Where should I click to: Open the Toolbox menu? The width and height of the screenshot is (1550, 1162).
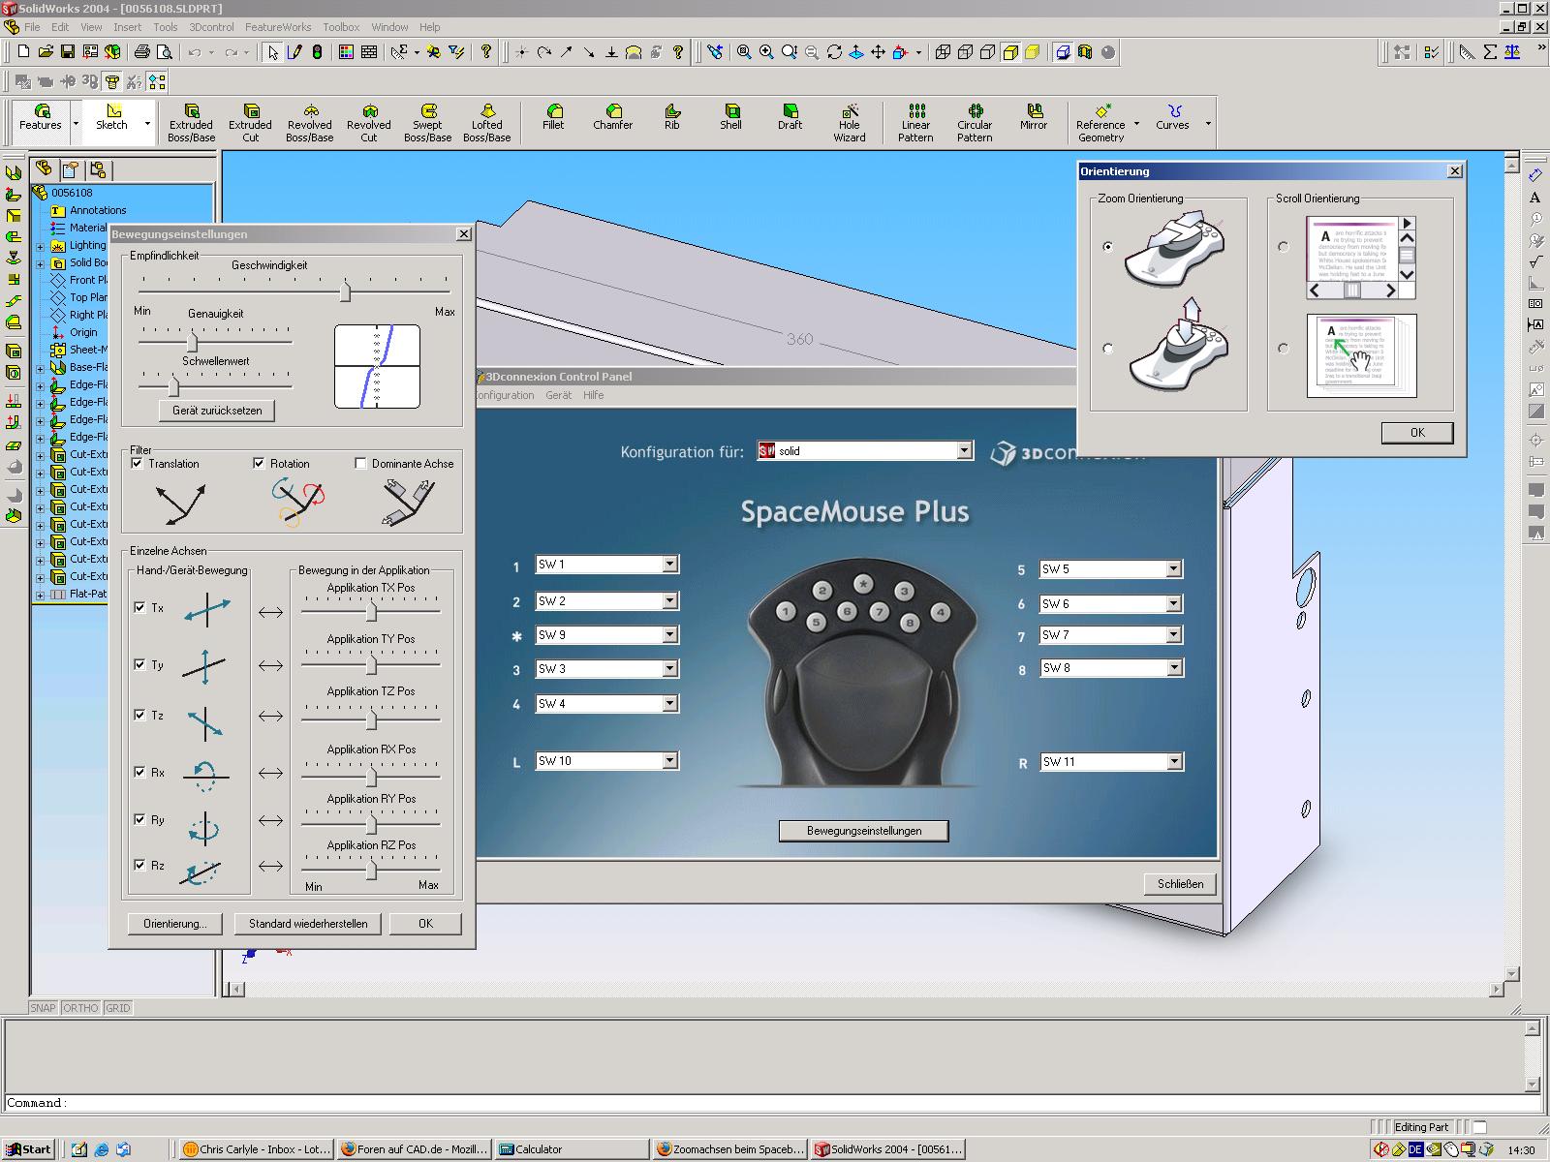(x=340, y=27)
